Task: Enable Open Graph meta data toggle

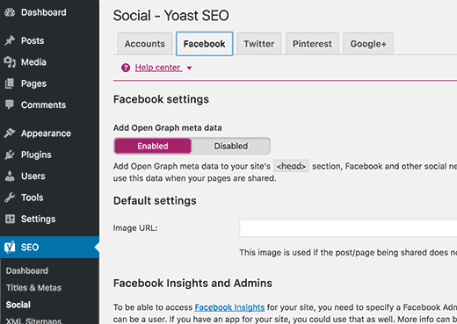Action: pos(153,146)
